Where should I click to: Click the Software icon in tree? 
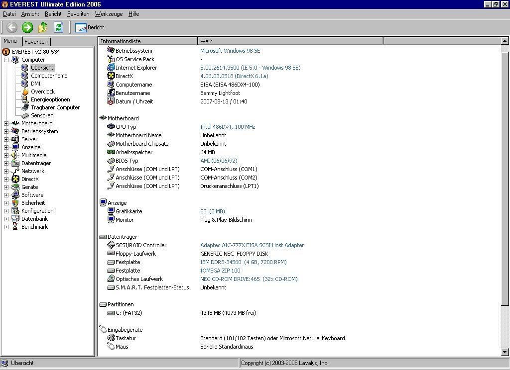point(15,195)
